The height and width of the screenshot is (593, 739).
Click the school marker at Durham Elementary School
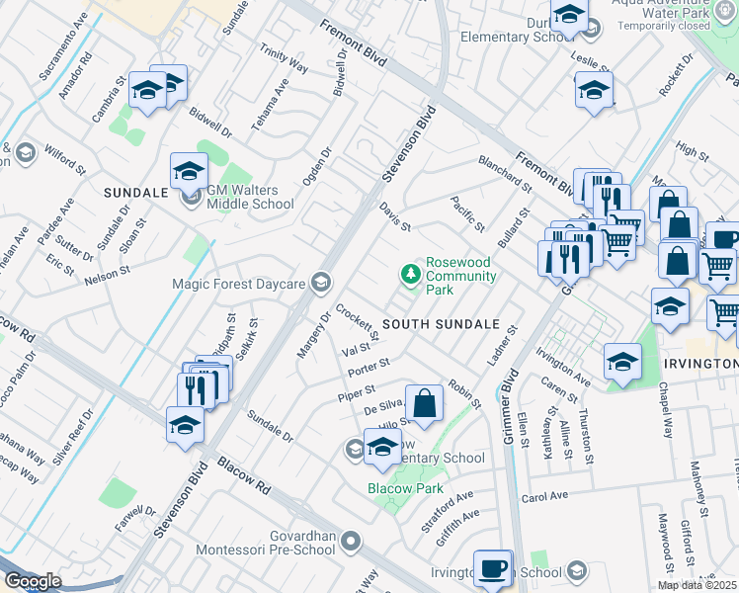pos(569,18)
